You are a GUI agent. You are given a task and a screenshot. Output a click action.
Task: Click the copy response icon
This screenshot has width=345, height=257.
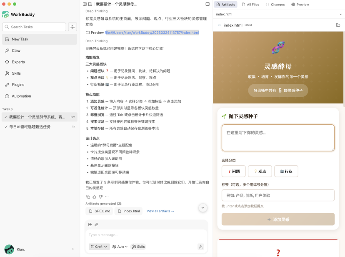pos(88,197)
